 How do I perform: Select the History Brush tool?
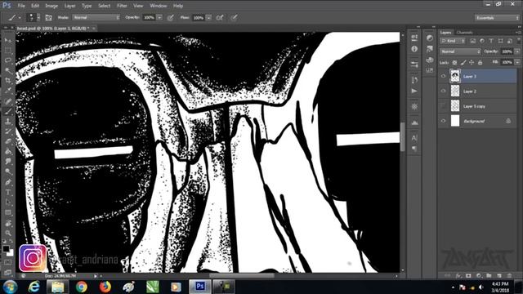[x=8, y=131]
